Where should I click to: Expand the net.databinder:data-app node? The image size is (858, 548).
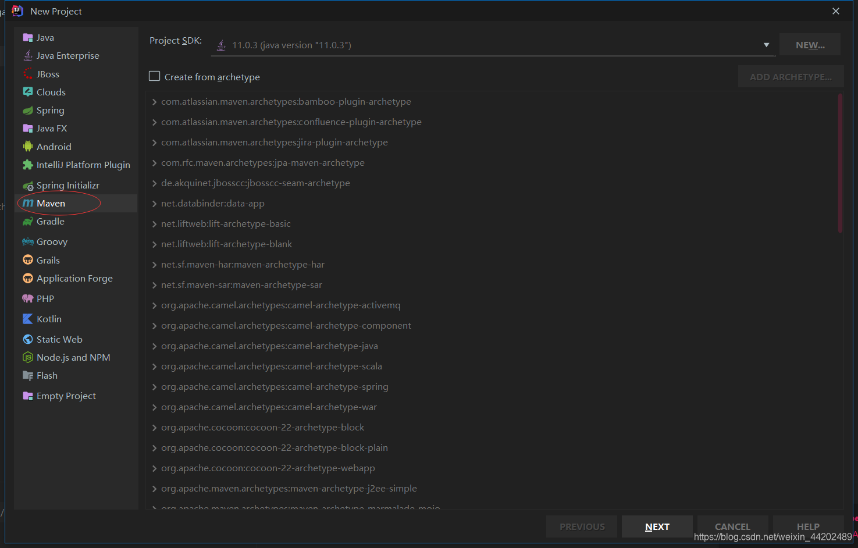[x=154, y=204]
